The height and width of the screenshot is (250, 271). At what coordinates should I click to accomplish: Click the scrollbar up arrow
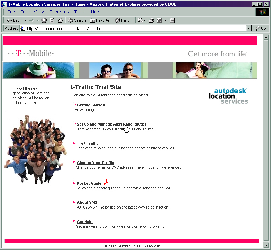[266, 37]
